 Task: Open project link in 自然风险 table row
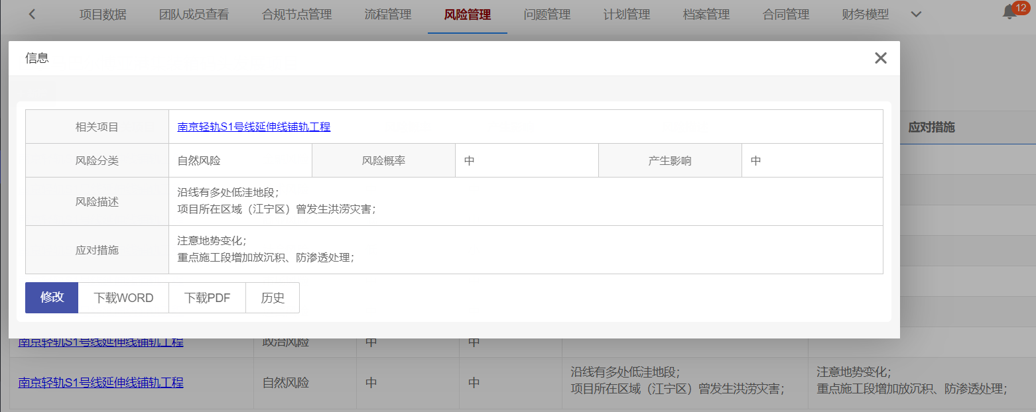click(x=101, y=382)
